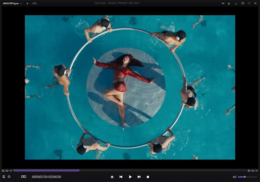Screen dimensions: 260x182
Task: Click on the video display area
Action: click(130, 87)
